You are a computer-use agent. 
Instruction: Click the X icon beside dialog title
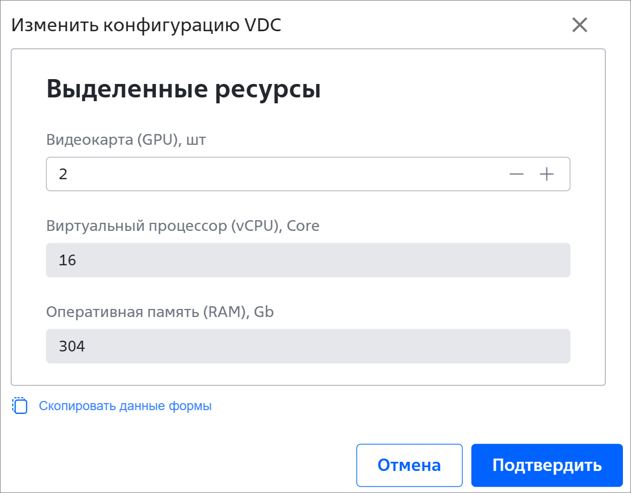click(x=579, y=25)
